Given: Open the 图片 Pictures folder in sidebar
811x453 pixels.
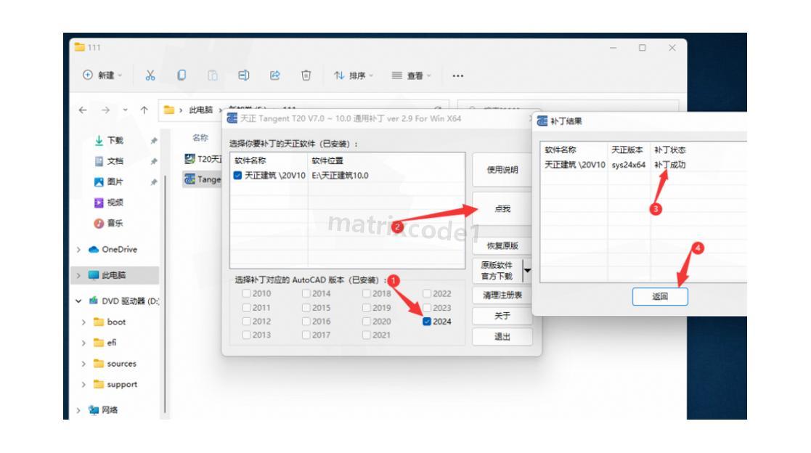Looking at the screenshot, I should [115, 181].
